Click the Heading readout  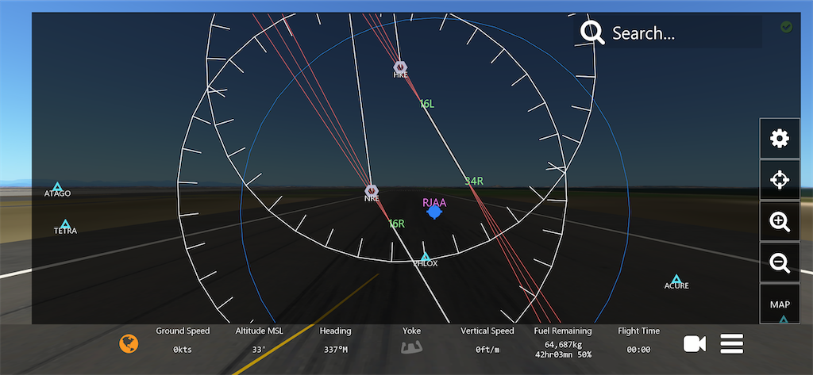[x=336, y=340]
